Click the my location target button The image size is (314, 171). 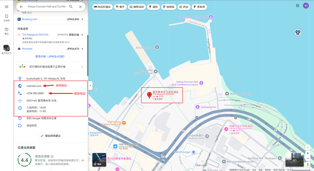tap(308, 147)
